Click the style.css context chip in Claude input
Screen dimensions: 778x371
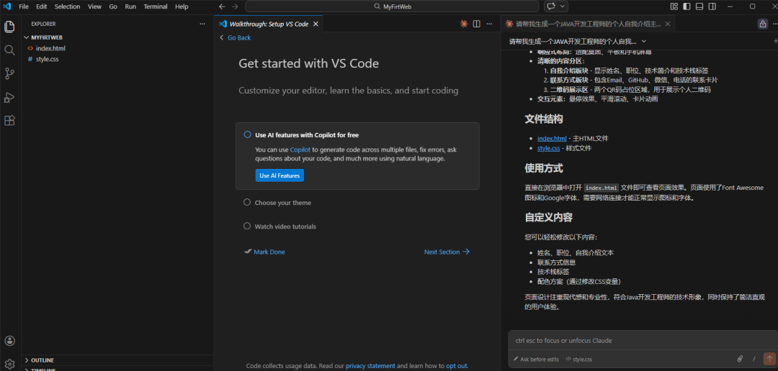click(x=579, y=359)
